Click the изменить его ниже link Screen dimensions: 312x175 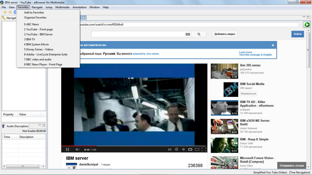pos(146,54)
